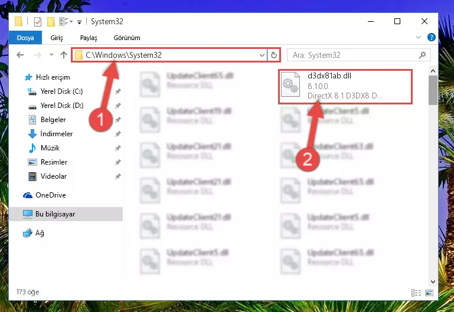Click the scrollbar up arrow
Viewport: 454px width, 312px height.
(433, 71)
